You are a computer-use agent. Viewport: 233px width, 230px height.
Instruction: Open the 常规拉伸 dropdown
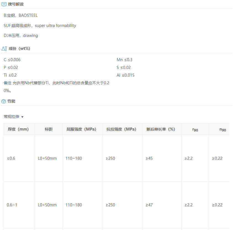(x=14, y=117)
